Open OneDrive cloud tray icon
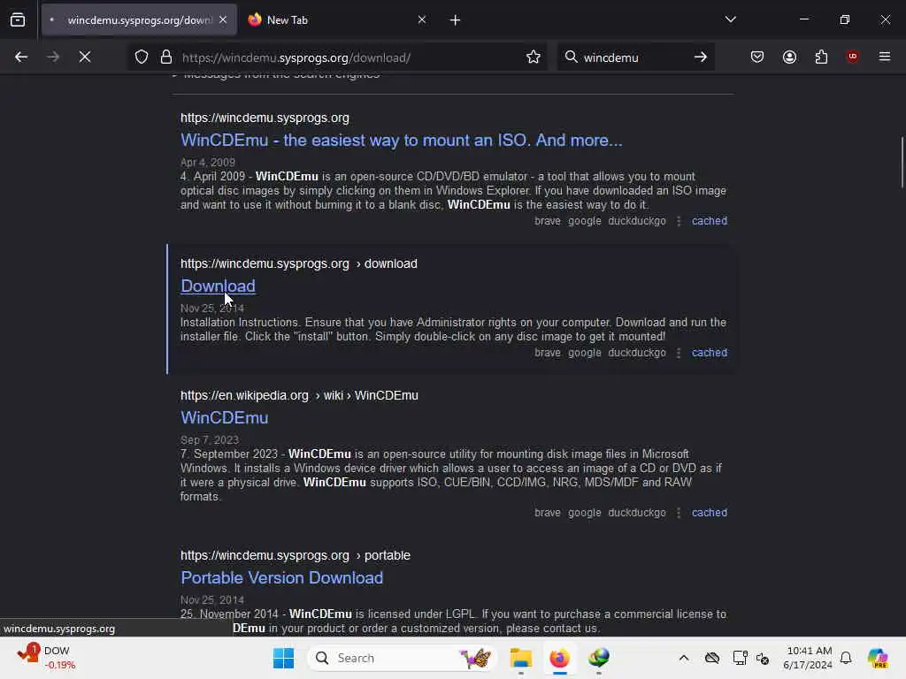906x679 pixels. click(712, 658)
